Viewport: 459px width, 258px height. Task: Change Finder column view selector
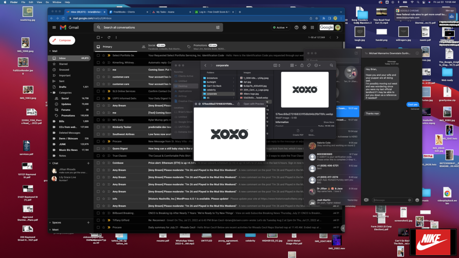[x=277, y=65]
